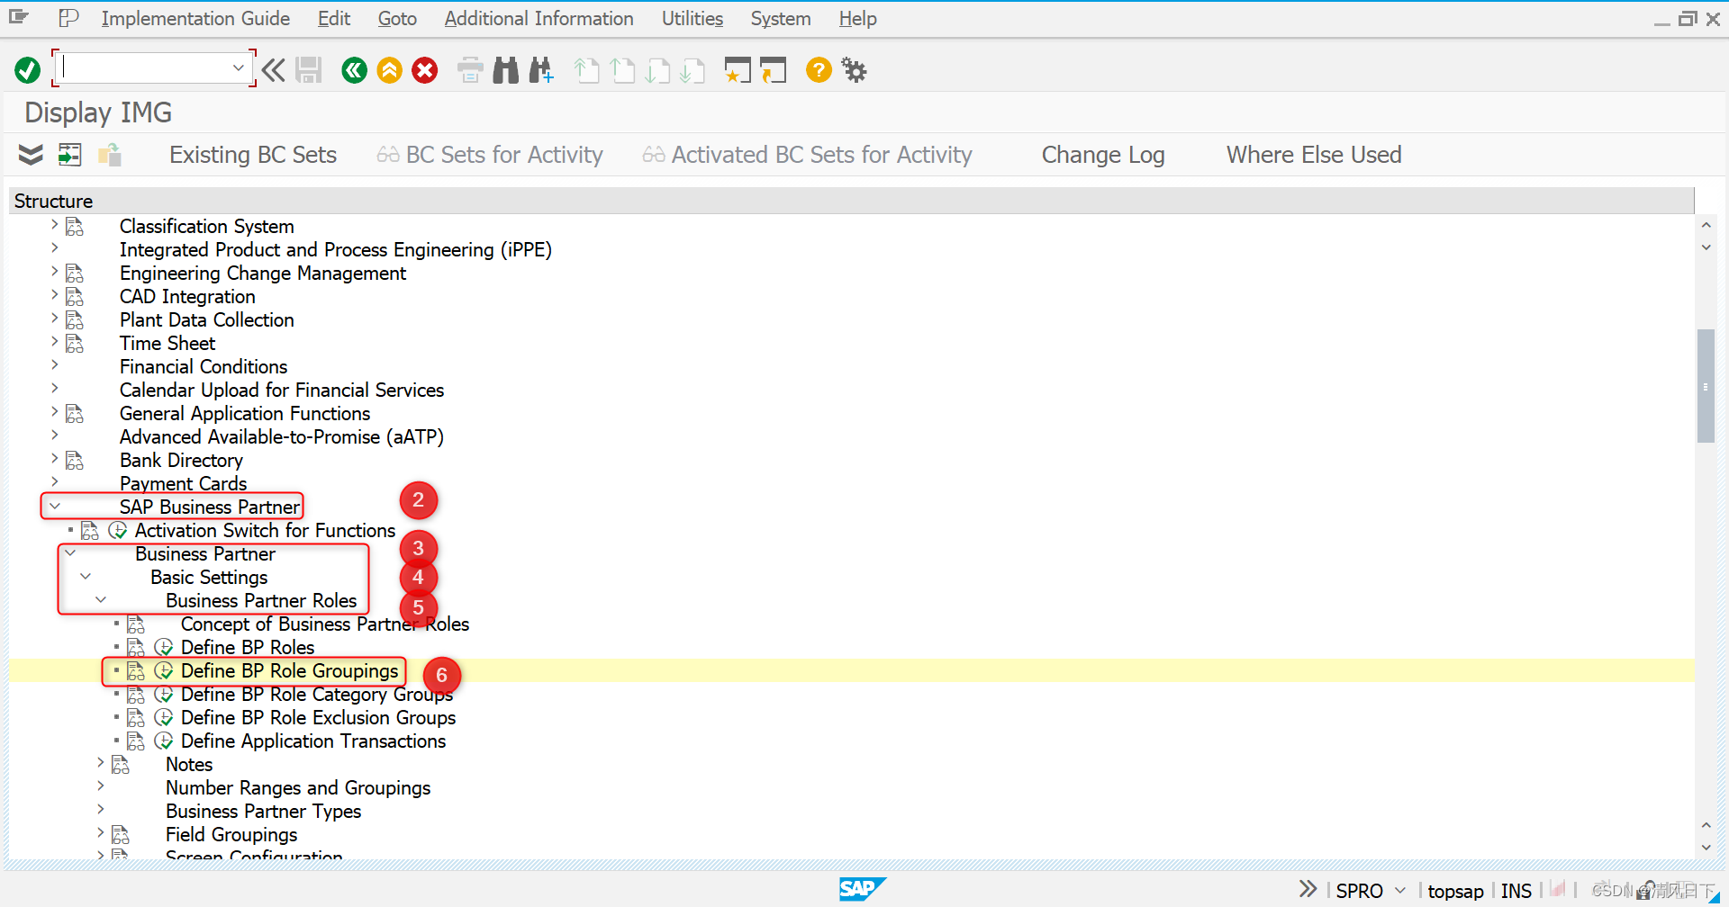The image size is (1729, 907).
Task: Open the System menu
Action: (x=780, y=18)
